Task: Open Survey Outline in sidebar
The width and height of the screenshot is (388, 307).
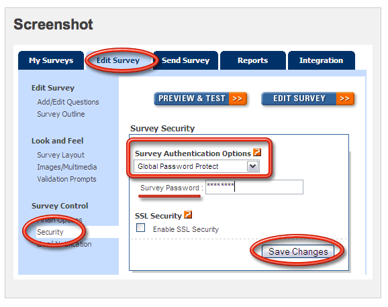Action: (x=61, y=114)
